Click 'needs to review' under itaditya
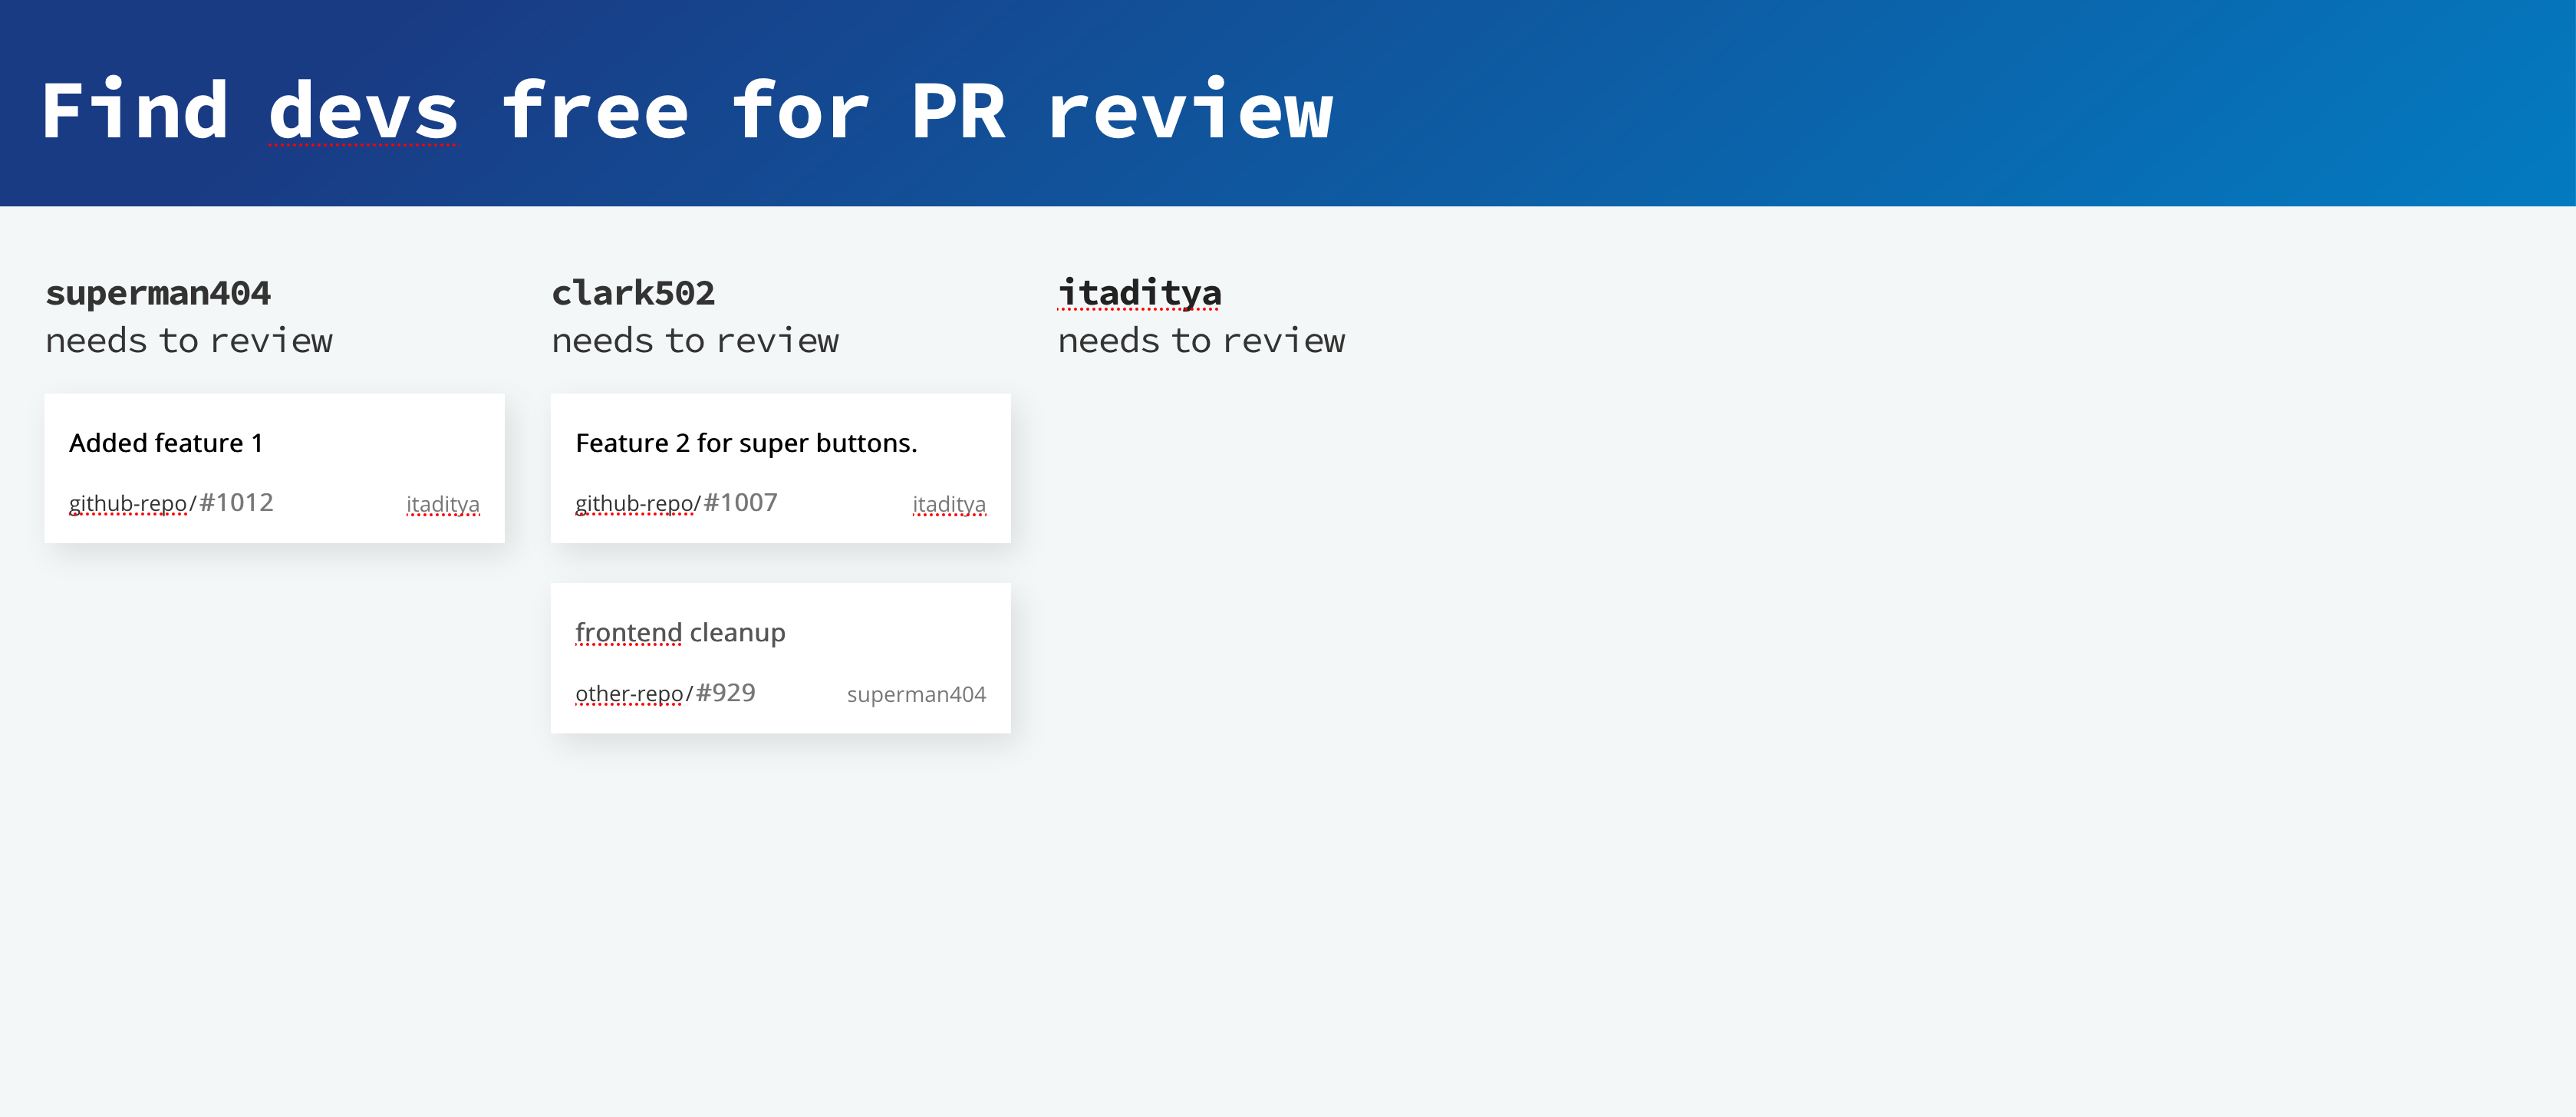This screenshot has width=2576, height=1117. tap(1201, 341)
